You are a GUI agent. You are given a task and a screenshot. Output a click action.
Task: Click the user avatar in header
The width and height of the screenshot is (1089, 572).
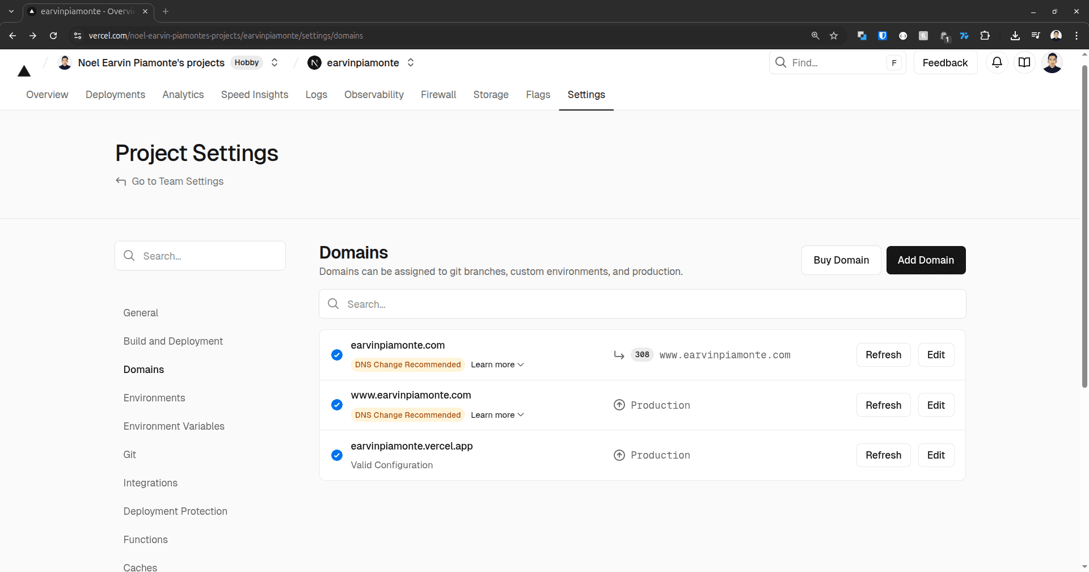1052,62
